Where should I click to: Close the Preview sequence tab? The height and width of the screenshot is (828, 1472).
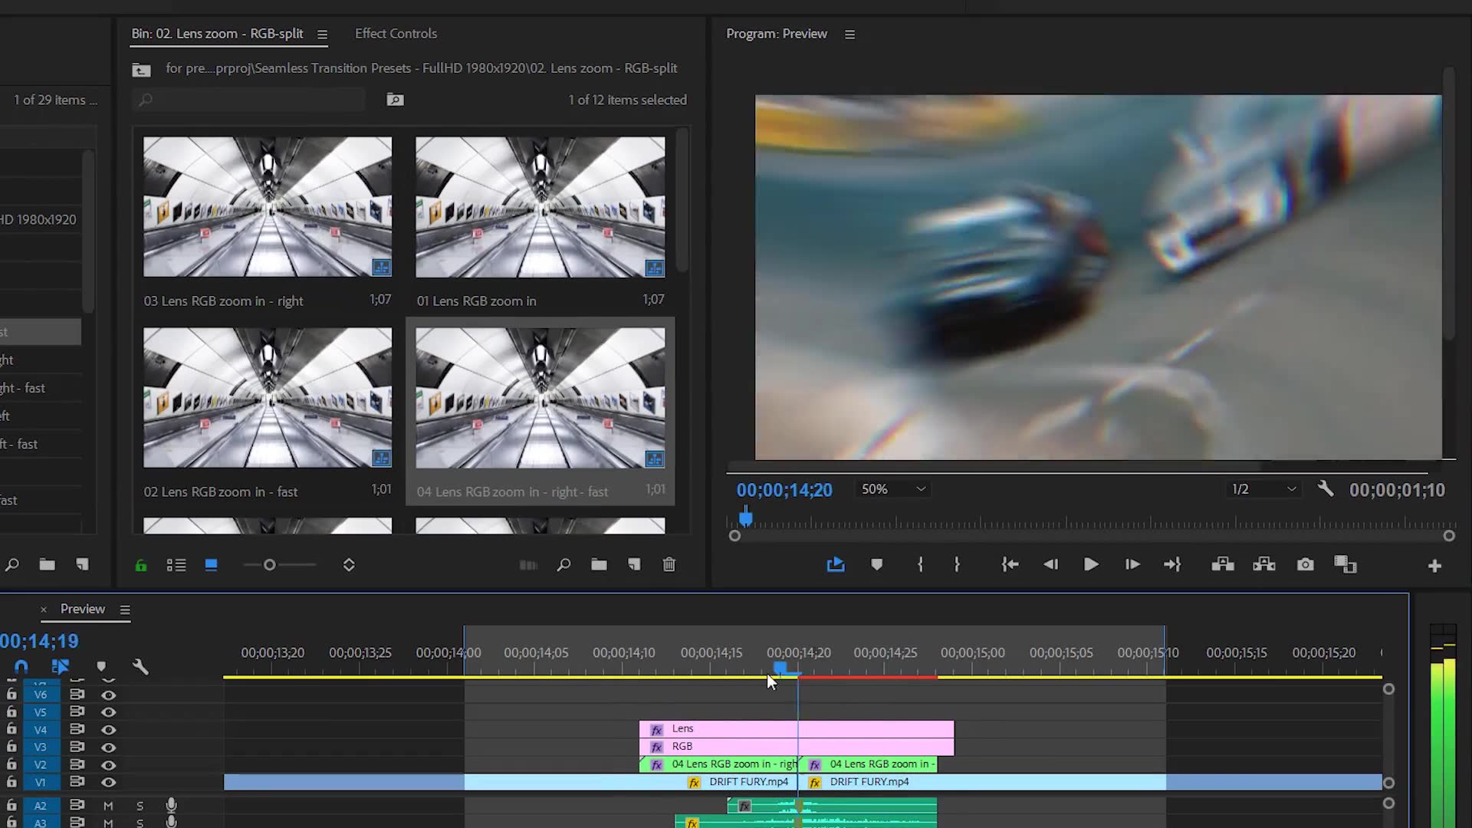point(44,609)
